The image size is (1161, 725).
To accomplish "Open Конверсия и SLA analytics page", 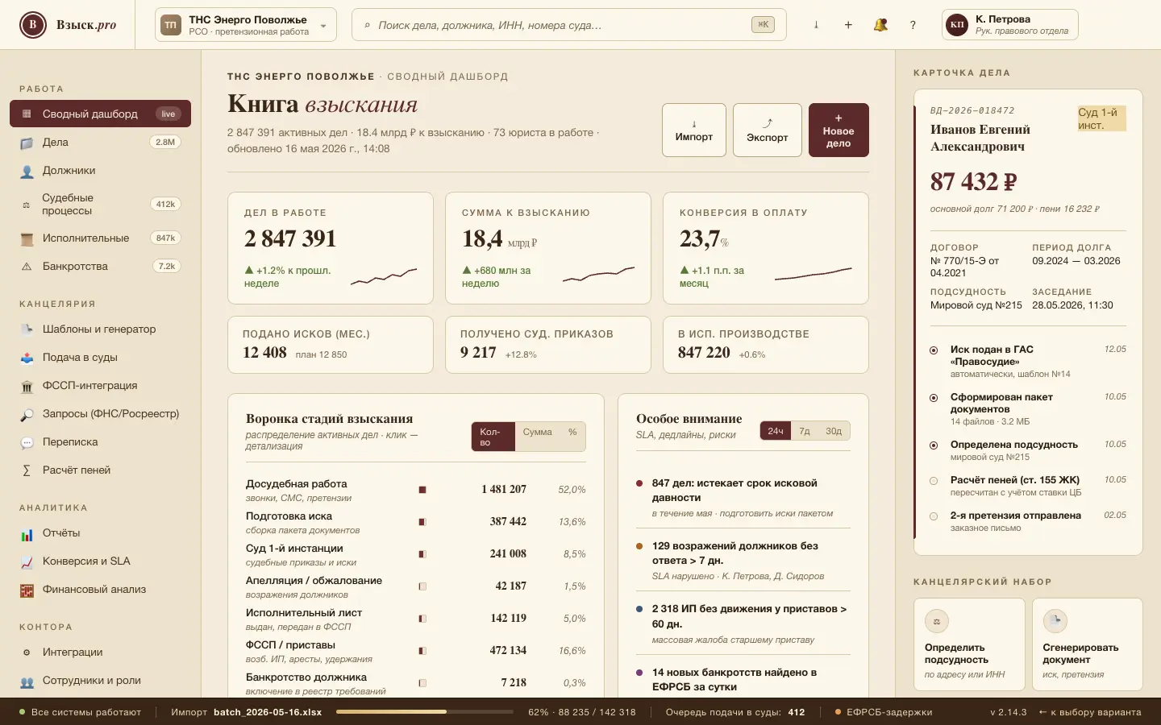I will [x=100, y=561].
